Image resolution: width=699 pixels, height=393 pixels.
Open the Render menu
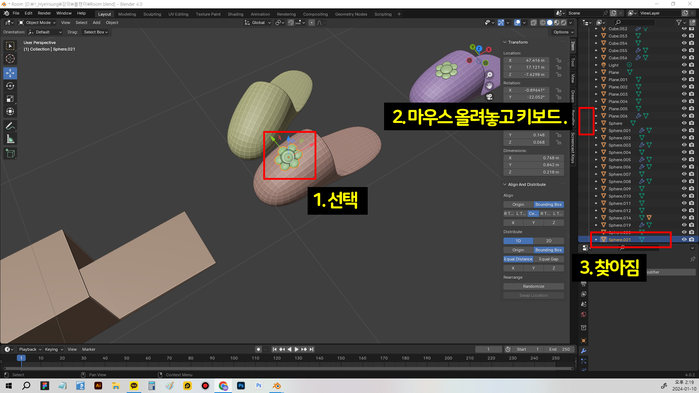[44, 13]
